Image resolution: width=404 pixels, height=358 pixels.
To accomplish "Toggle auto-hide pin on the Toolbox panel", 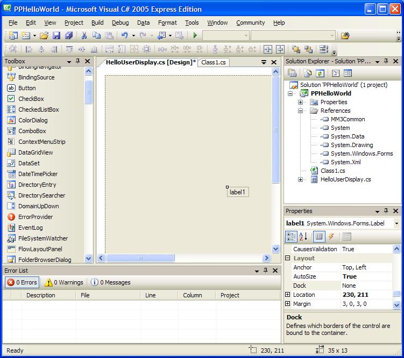I will click(x=78, y=61).
